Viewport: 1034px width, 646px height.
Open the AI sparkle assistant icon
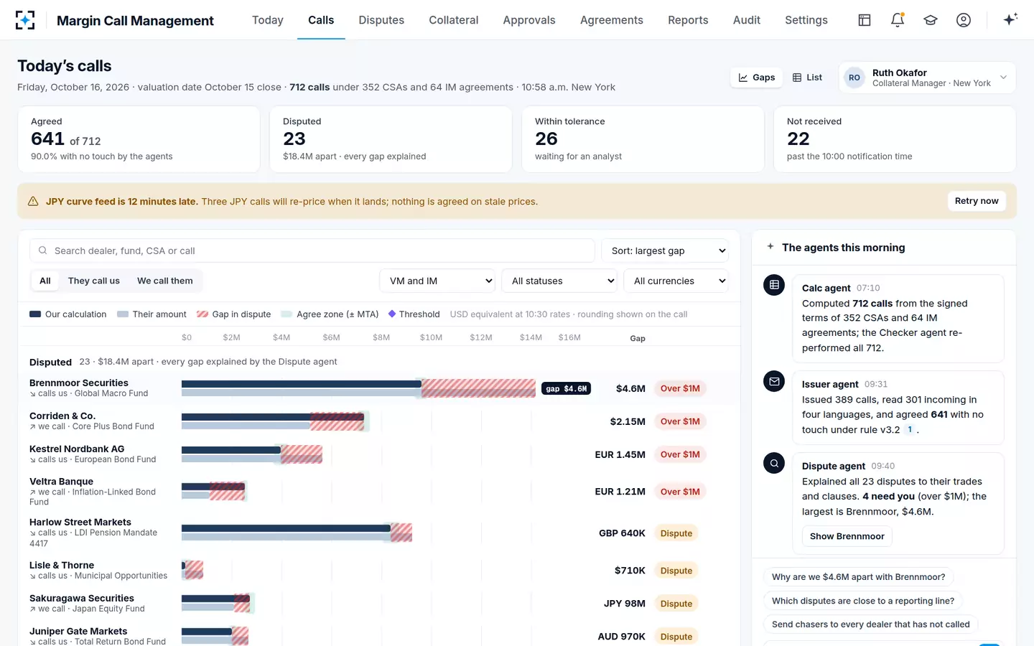coord(1010,20)
